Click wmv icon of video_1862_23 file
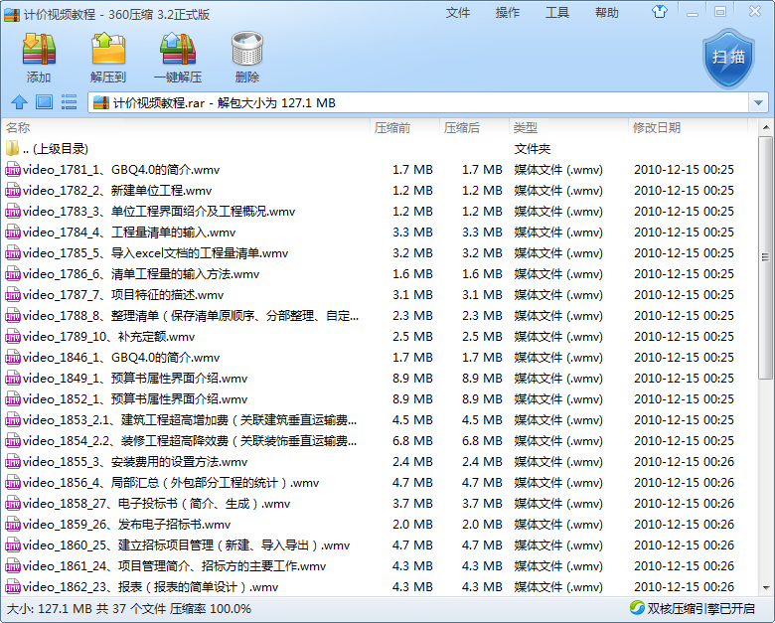The image size is (775, 623). tap(13, 587)
